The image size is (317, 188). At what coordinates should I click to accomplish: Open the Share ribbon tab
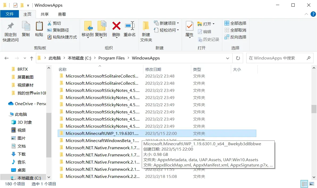click(x=44, y=14)
